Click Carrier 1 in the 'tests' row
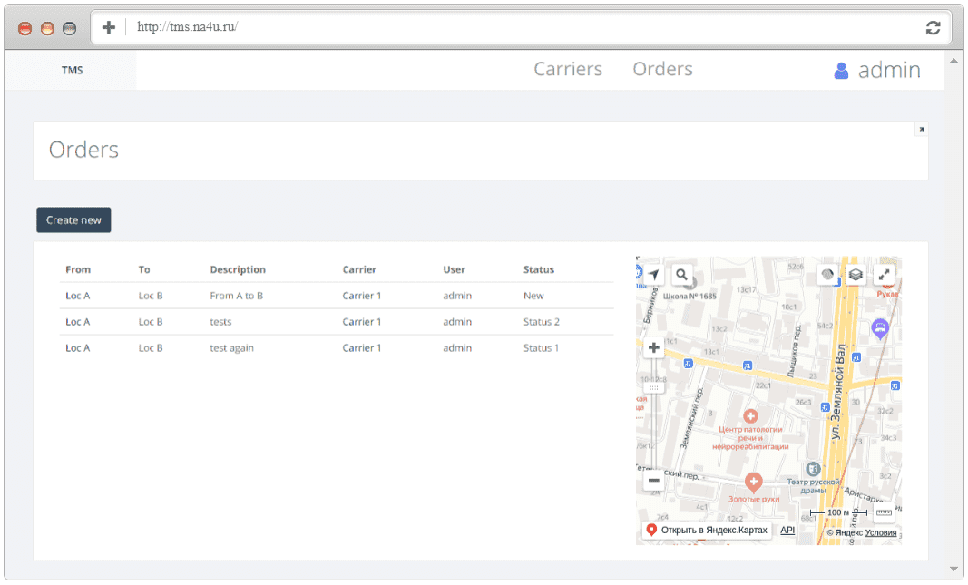This screenshot has width=968, height=585. pos(362,321)
